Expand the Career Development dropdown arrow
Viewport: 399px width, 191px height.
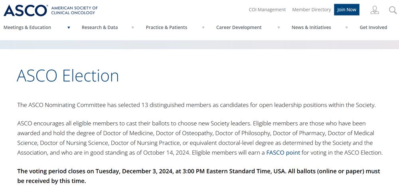click(x=279, y=28)
